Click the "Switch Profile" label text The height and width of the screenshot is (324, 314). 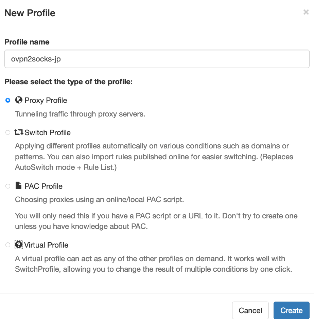(x=48, y=133)
